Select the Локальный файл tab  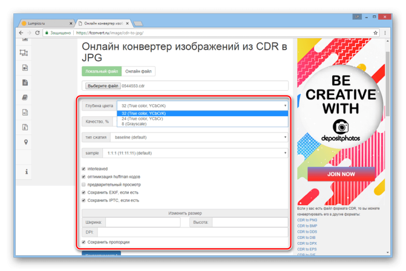(102, 72)
